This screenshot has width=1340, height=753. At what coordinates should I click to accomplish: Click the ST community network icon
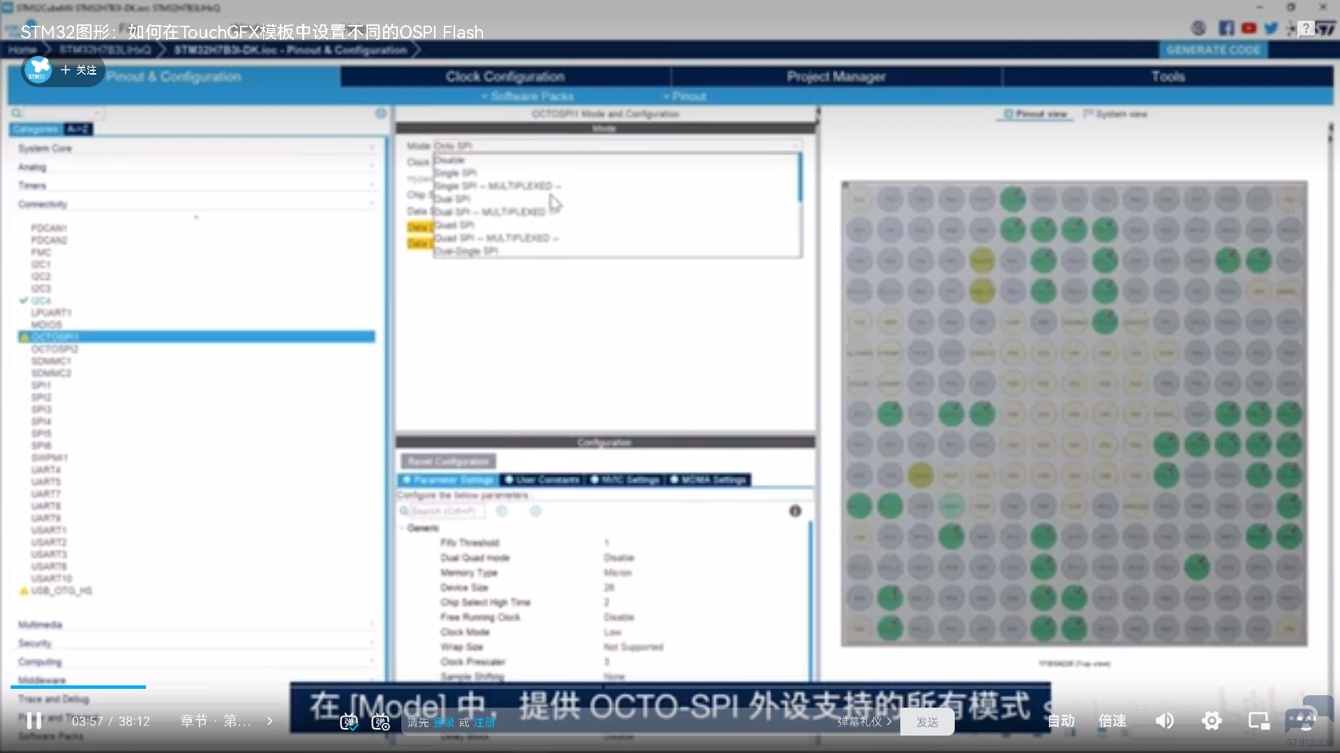pos(1292,29)
